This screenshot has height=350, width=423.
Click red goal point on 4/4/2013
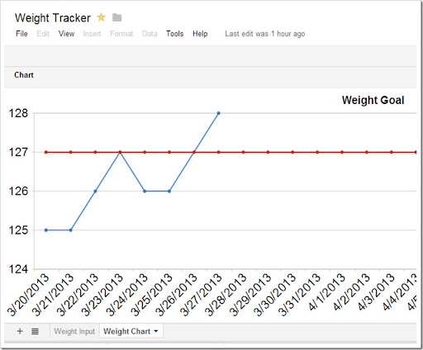[416, 152]
